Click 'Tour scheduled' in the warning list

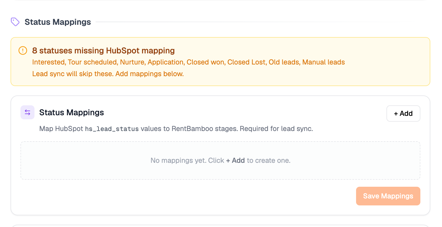92,62
